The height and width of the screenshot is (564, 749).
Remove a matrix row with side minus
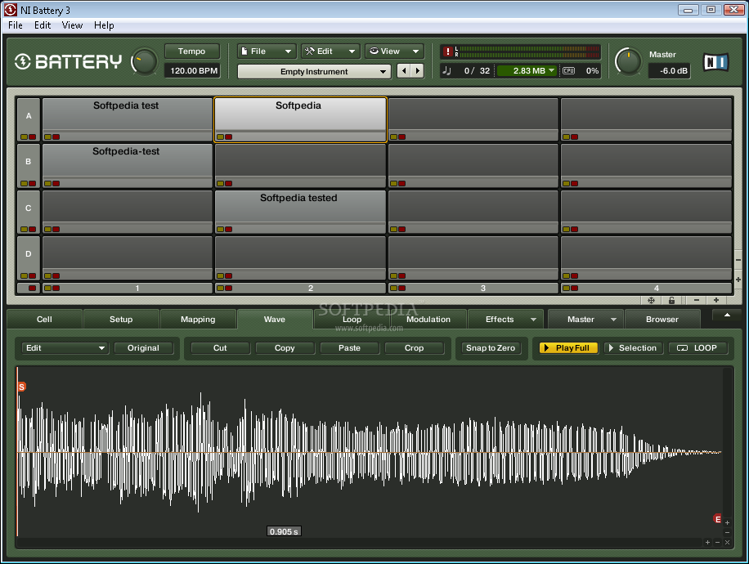point(738,260)
